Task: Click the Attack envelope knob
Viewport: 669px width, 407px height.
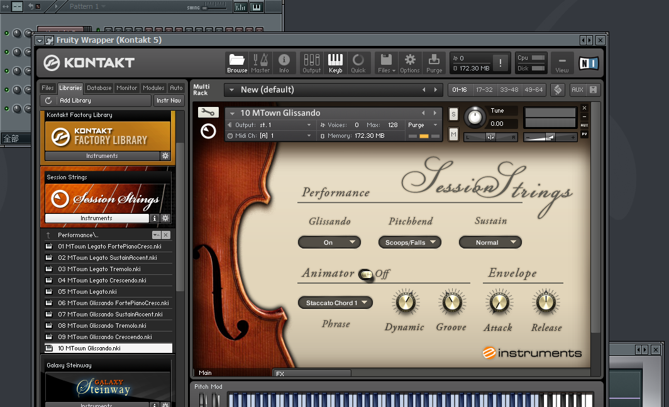Action: coord(499,303)
